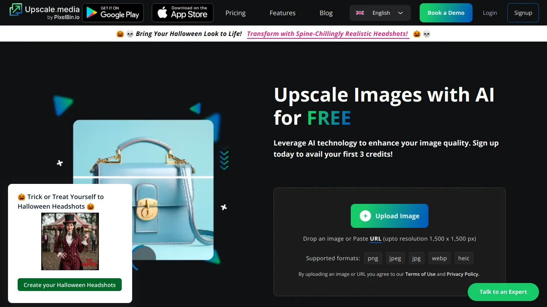Viewport: 547px width, 307px height.
Task: Click the Book a Demo button
Action: point(446,13)
